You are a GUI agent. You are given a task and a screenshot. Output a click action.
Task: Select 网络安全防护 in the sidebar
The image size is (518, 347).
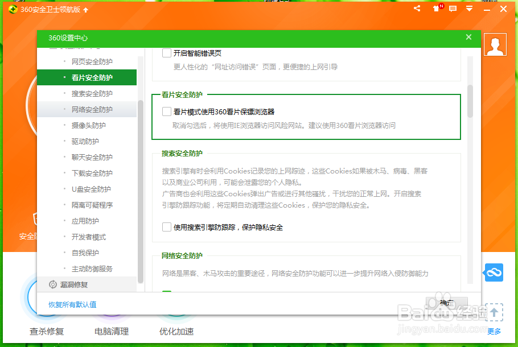(x=87, y=109)
